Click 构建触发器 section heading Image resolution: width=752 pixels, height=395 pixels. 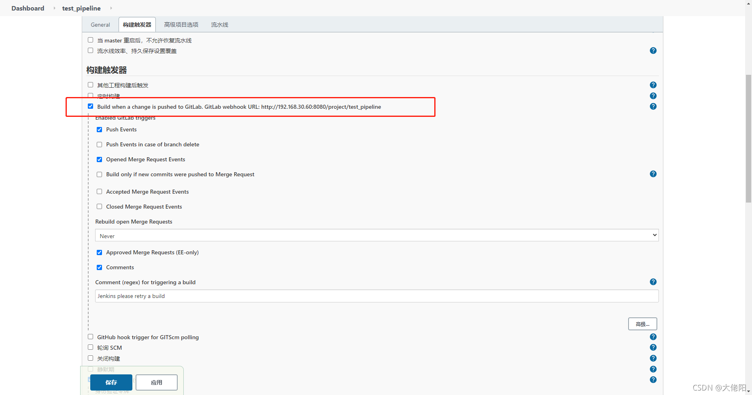(x=106, y=70)
